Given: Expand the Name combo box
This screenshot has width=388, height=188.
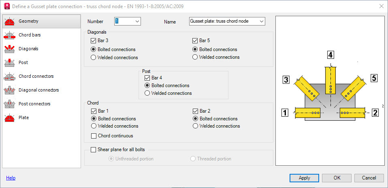Looking at the screenshot, I should coord(262,21).
